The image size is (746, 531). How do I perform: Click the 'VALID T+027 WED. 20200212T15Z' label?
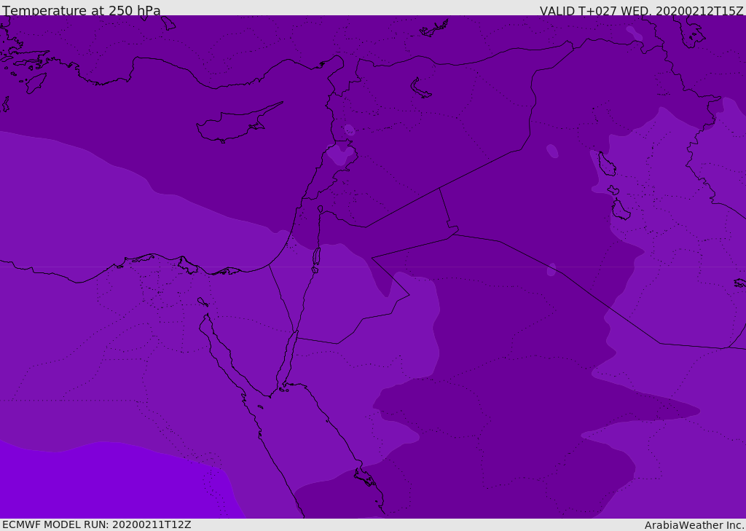pos(641,10)
